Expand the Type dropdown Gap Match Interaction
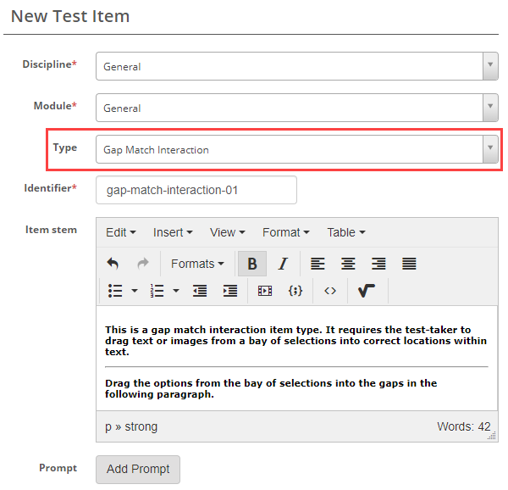Viewport: 508px width, 490px height. pos(296,149)
